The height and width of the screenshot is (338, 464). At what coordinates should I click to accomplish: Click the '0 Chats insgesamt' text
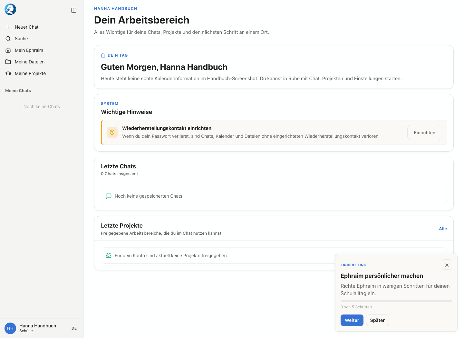coord(120,174)
